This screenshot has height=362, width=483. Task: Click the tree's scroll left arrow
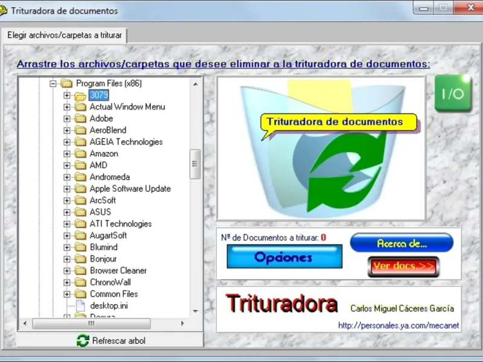(x=25, y=323)
